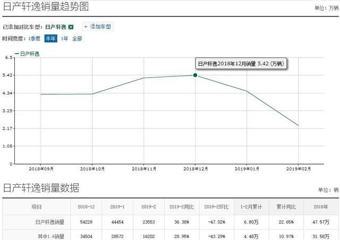Image resolution: width=340 pixels, height=240 pixels.
Task: Click the cell value 34504
Action: [x=86, y=236]
